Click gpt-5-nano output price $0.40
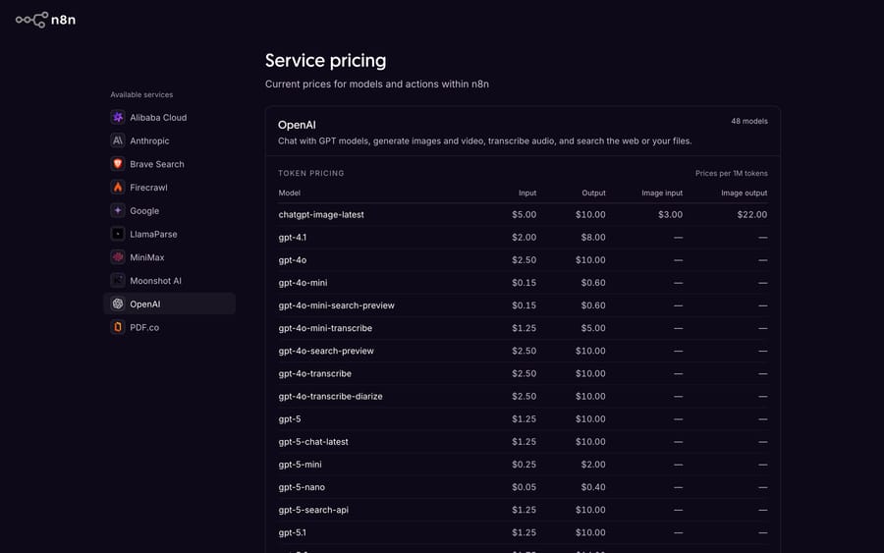This screenshot has height=553, width=884. click(x=593, y=487)
